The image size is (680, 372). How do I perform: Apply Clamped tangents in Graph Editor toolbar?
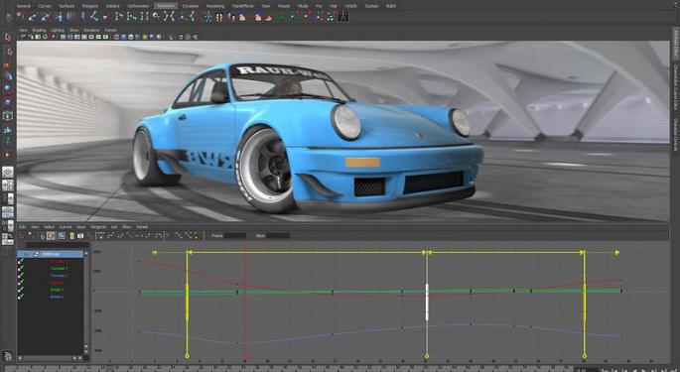coord(120,236)
